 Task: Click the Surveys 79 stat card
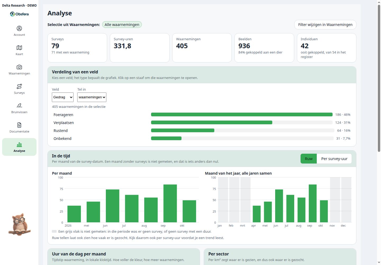(77, 48)
